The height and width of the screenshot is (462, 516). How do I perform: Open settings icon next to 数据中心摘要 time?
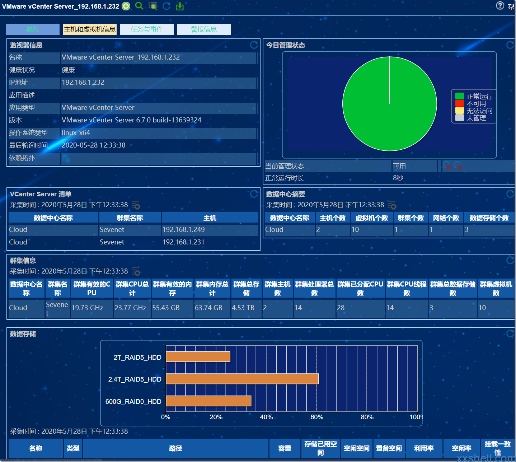click(x=392, y=205)
